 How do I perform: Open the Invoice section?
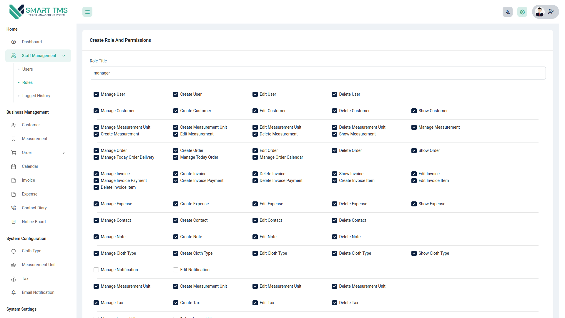pos(28,180)
